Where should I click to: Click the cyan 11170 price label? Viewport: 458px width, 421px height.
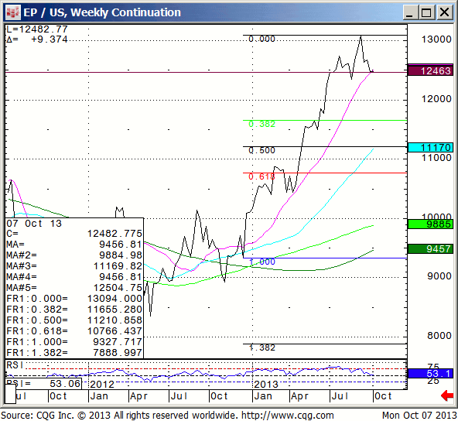click(430, 147)
